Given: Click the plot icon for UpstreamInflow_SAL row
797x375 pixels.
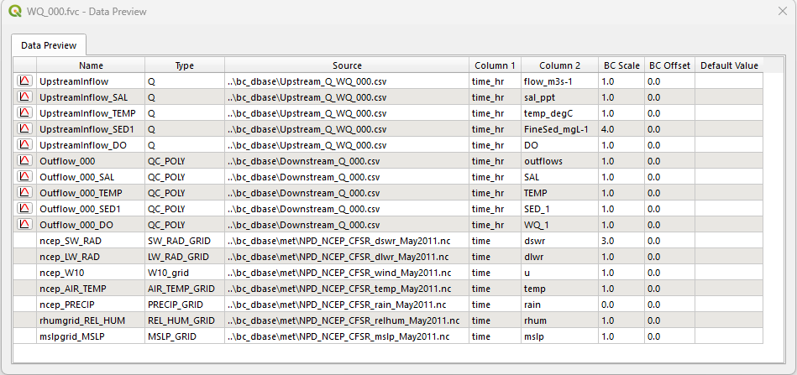Looking at the screenshot, I should [24, 97].
